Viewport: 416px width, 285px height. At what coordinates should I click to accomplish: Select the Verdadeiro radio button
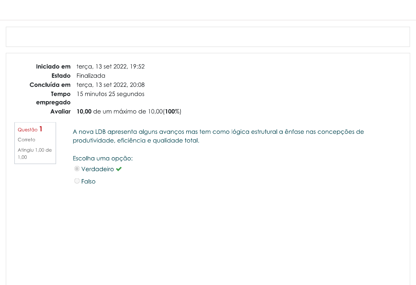click(x=77, y=169)
